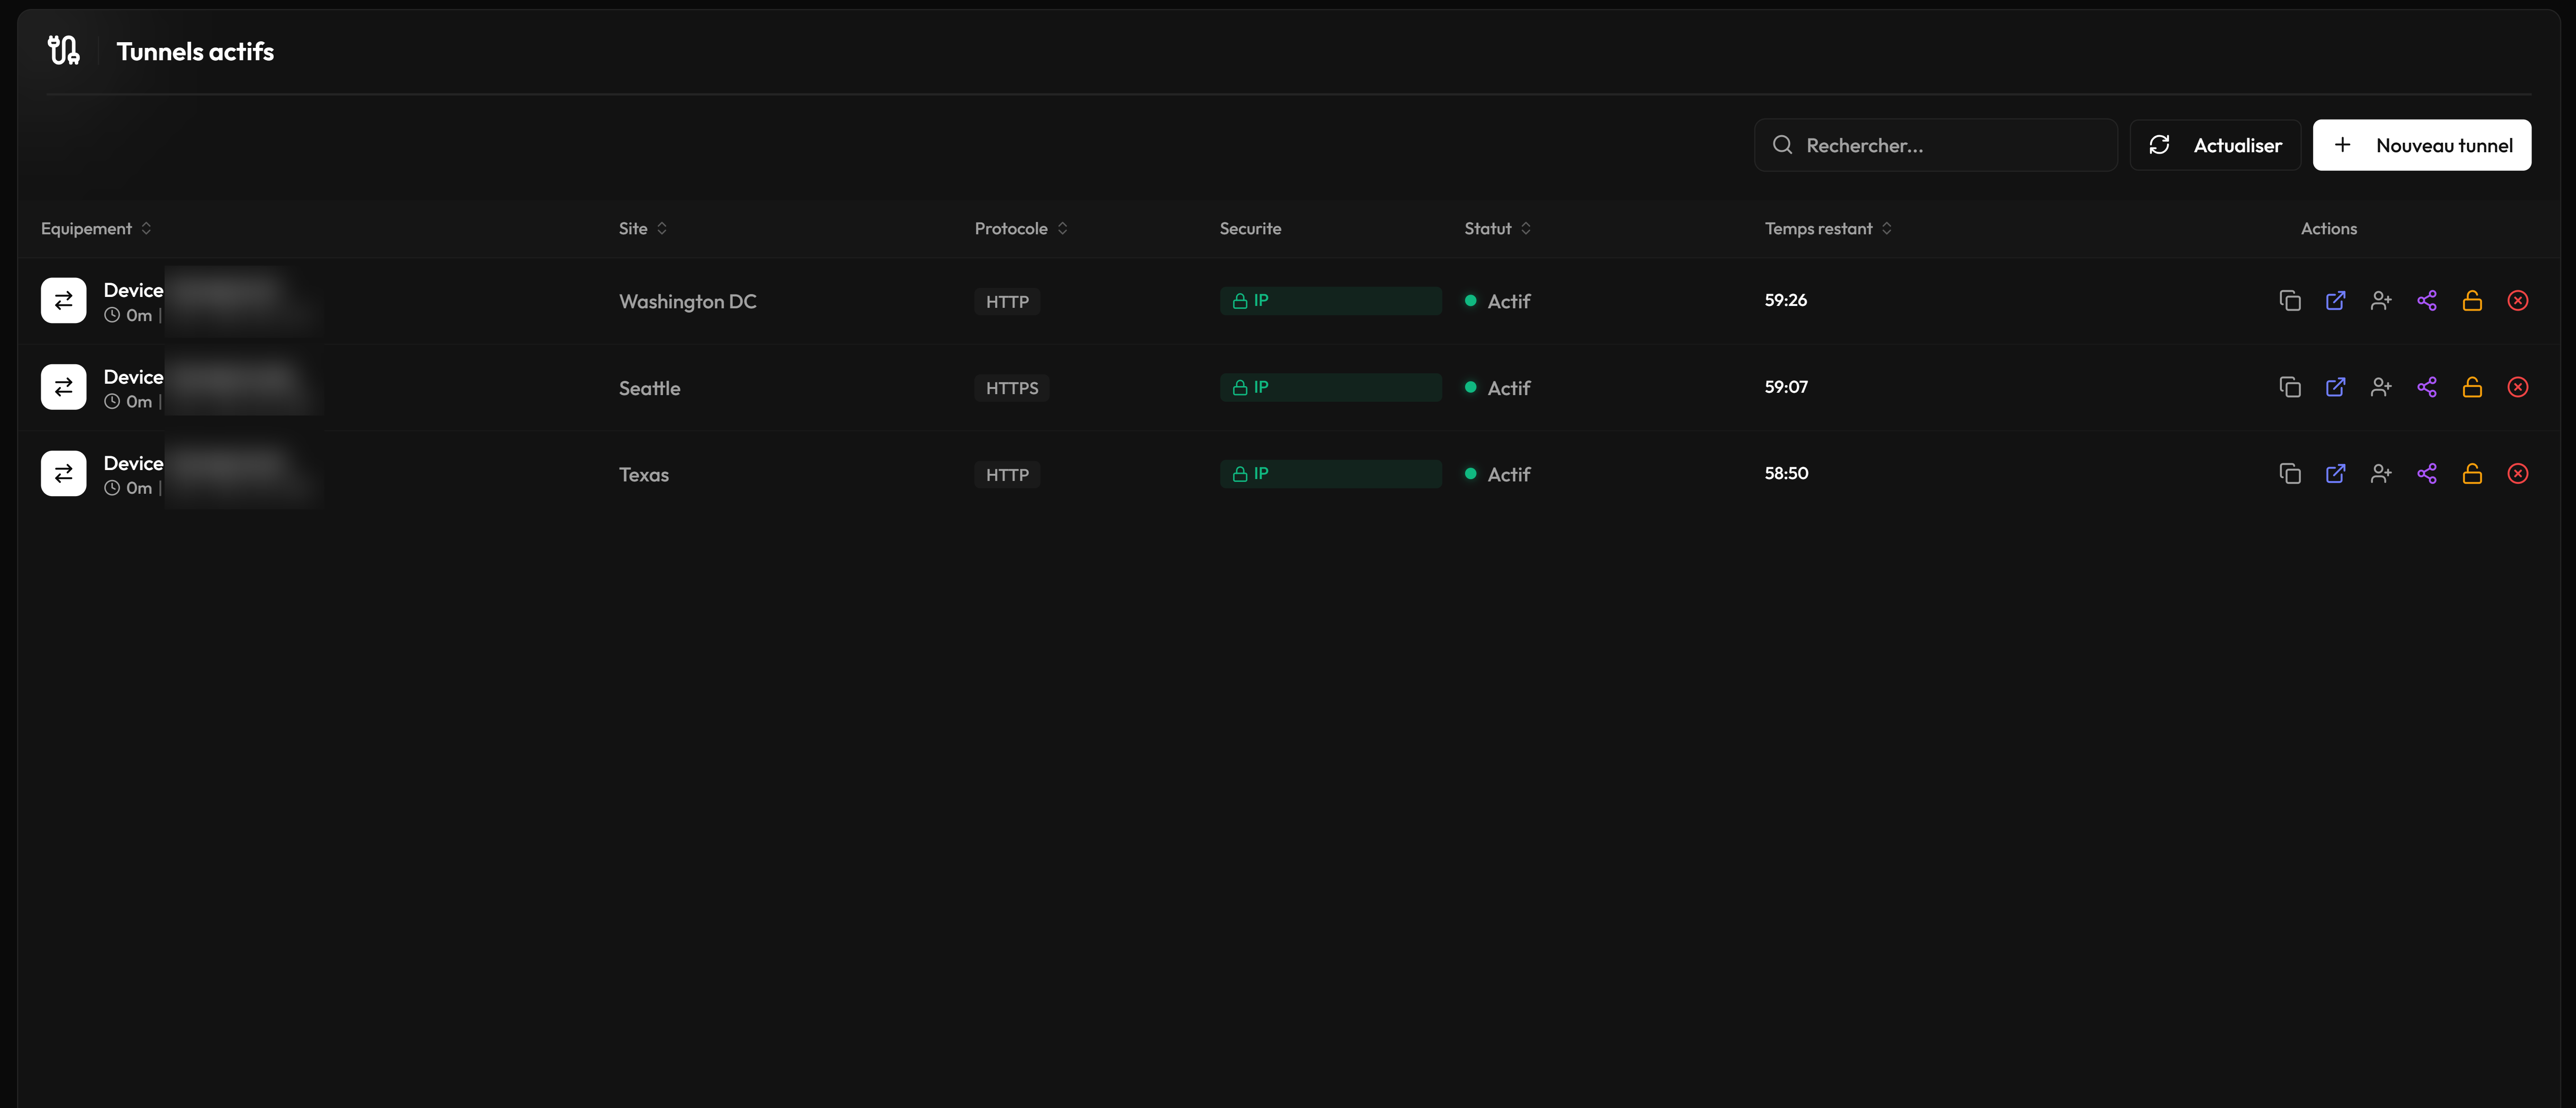2576x1108 pixels.
Task: Close the Washington DC tunnel
Action: click(x=2518, y=301)
